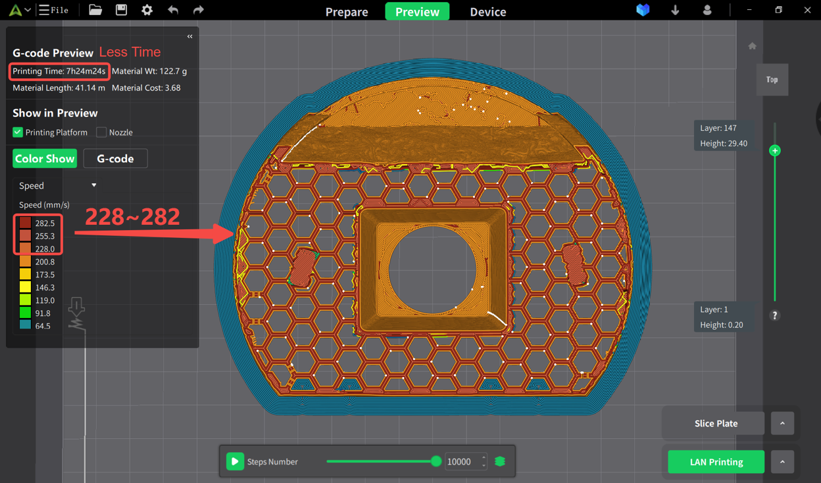This screenshot has height=483, width=821.
Task: Click the download arrow icon
Action: click(675, 10)
